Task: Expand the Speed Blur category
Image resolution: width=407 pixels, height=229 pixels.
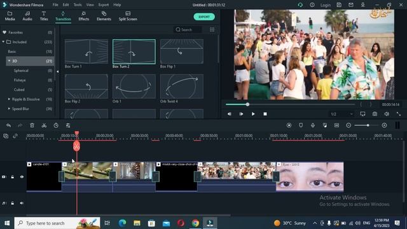Action: (9, 109)
